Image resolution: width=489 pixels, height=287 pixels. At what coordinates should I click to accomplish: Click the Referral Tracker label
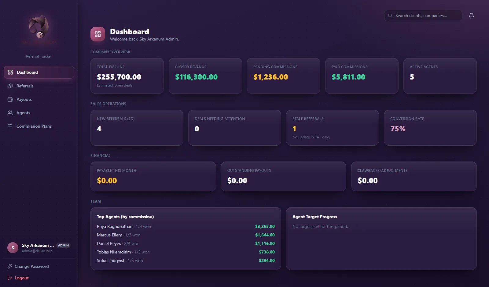tap(39, 56)
